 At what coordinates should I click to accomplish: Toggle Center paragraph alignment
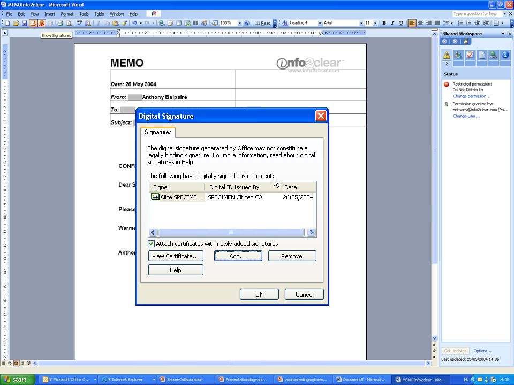pyautogui.click(x=420, y=23)
